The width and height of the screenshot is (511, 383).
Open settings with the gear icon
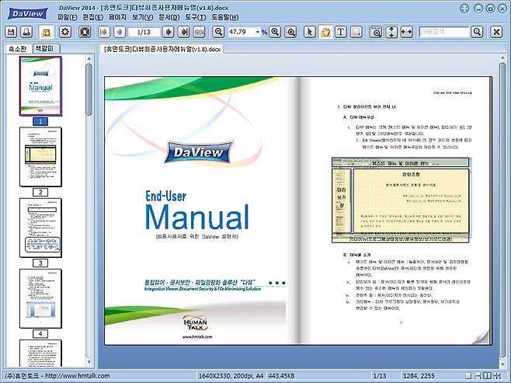pyautogui.click(x=65, y=32)
